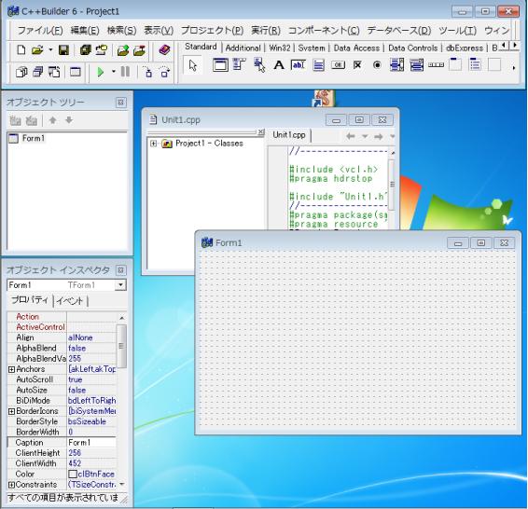Select the CheckBox component icon
This screenshot has width=528, height=509.
[357, 64]
